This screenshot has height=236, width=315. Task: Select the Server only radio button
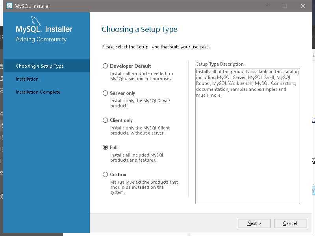pos(105,93)
